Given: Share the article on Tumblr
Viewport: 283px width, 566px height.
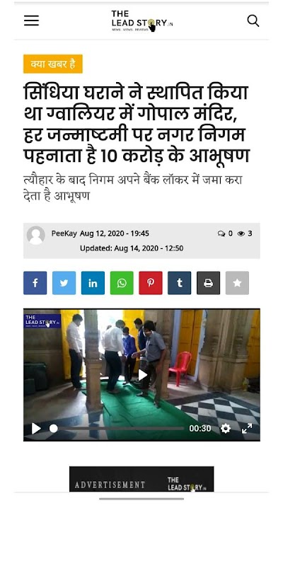Looking at the screenshot, I should pos(180,283).
